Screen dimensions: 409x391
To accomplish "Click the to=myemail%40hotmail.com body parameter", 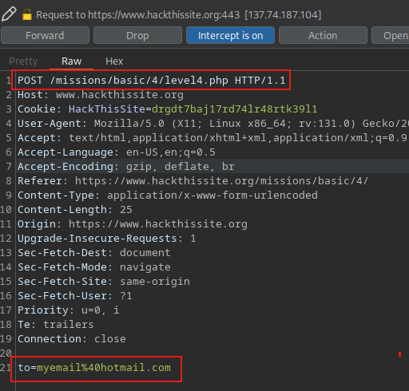I will click(x=94, y=368).
